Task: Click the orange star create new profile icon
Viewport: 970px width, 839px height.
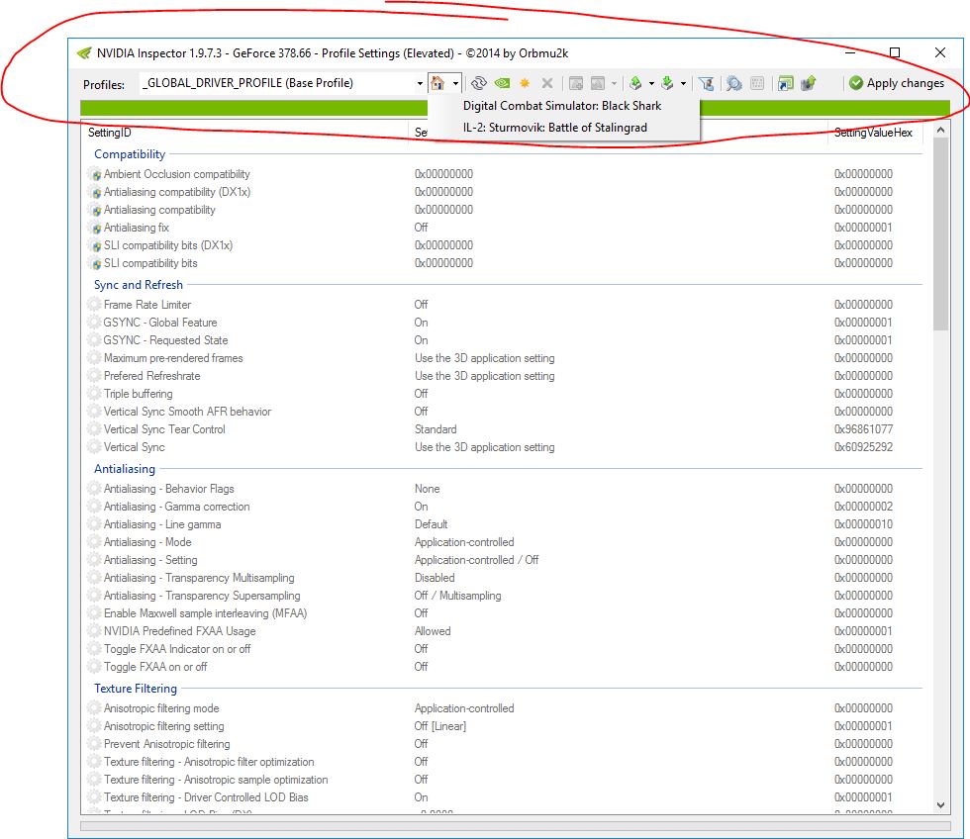Action: tap(525, 83)
